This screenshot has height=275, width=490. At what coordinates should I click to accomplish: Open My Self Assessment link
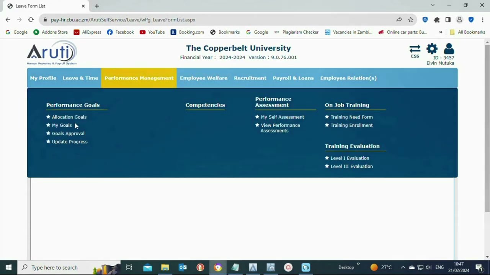pos(283,117)
